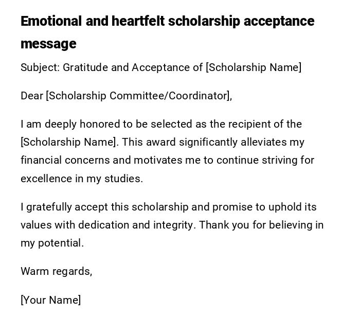
Task: Click 'excellence in my studies.' line
Action: click(82, 179)
